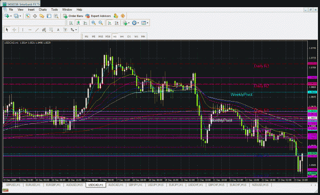Toggle the Data Window crosshair icon
The width and height of the screenshot is (320, 195).
(x=35, y=16)
